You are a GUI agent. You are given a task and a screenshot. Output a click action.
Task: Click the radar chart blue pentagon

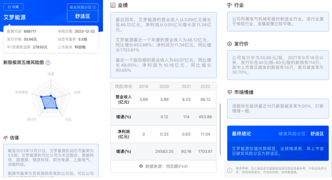(50, 103)
